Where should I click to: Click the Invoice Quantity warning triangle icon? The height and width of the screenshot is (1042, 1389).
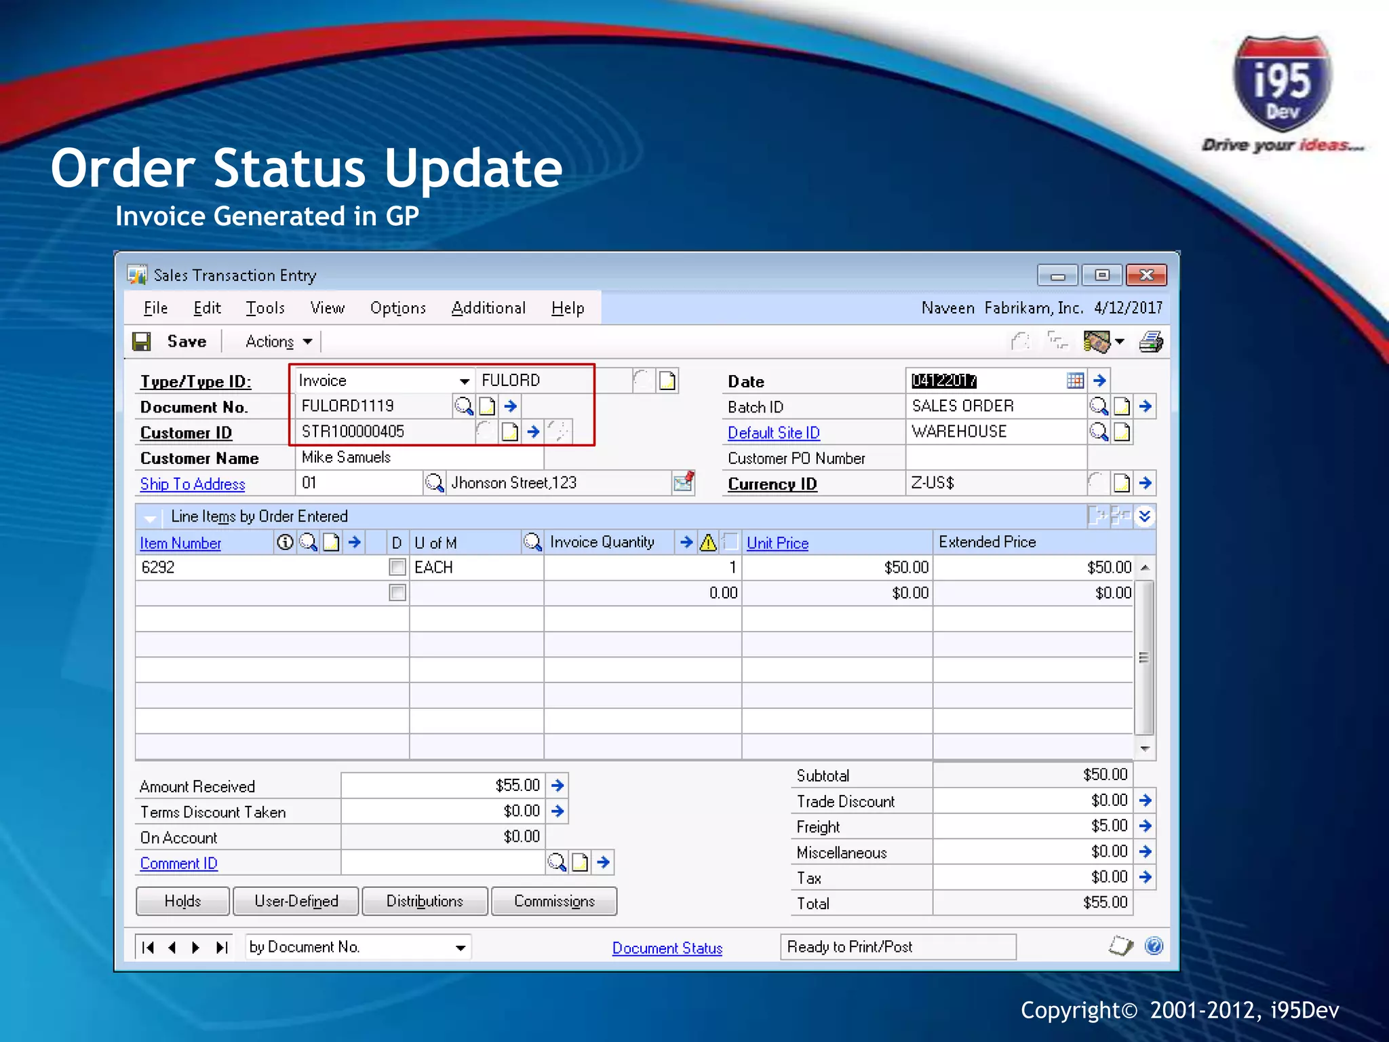(708, 542)
